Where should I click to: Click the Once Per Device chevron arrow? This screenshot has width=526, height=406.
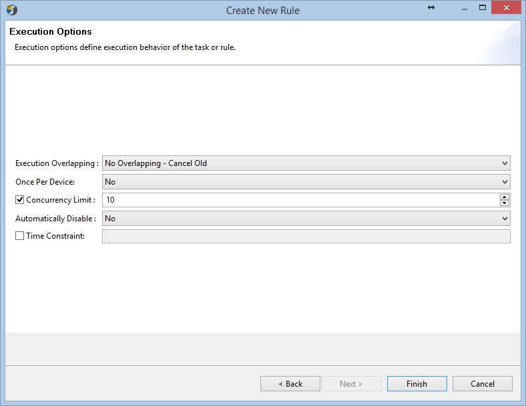coord(505,182)
